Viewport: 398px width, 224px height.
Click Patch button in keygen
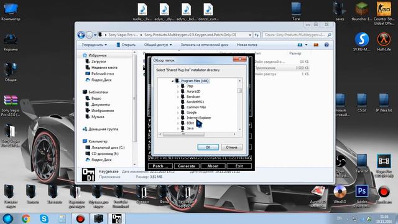pyautogui.click(x=160, y=166)
